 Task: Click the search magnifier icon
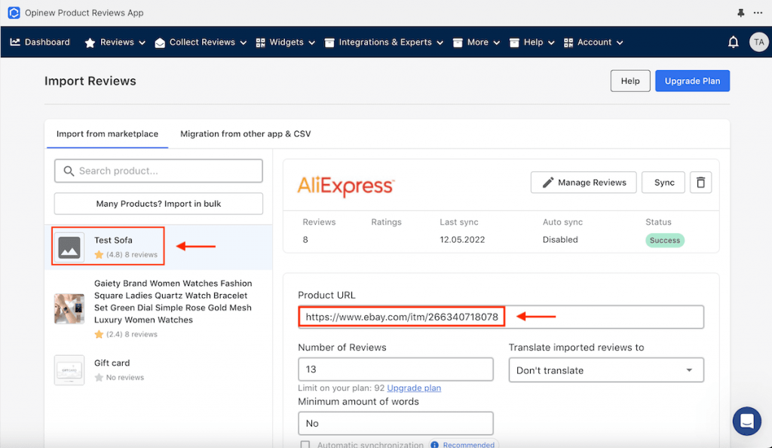(69, 171)
